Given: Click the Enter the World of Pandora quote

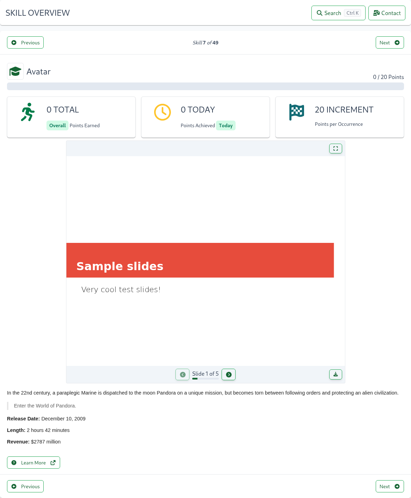Looking at the screenshot, I should [x=45, y=406].
